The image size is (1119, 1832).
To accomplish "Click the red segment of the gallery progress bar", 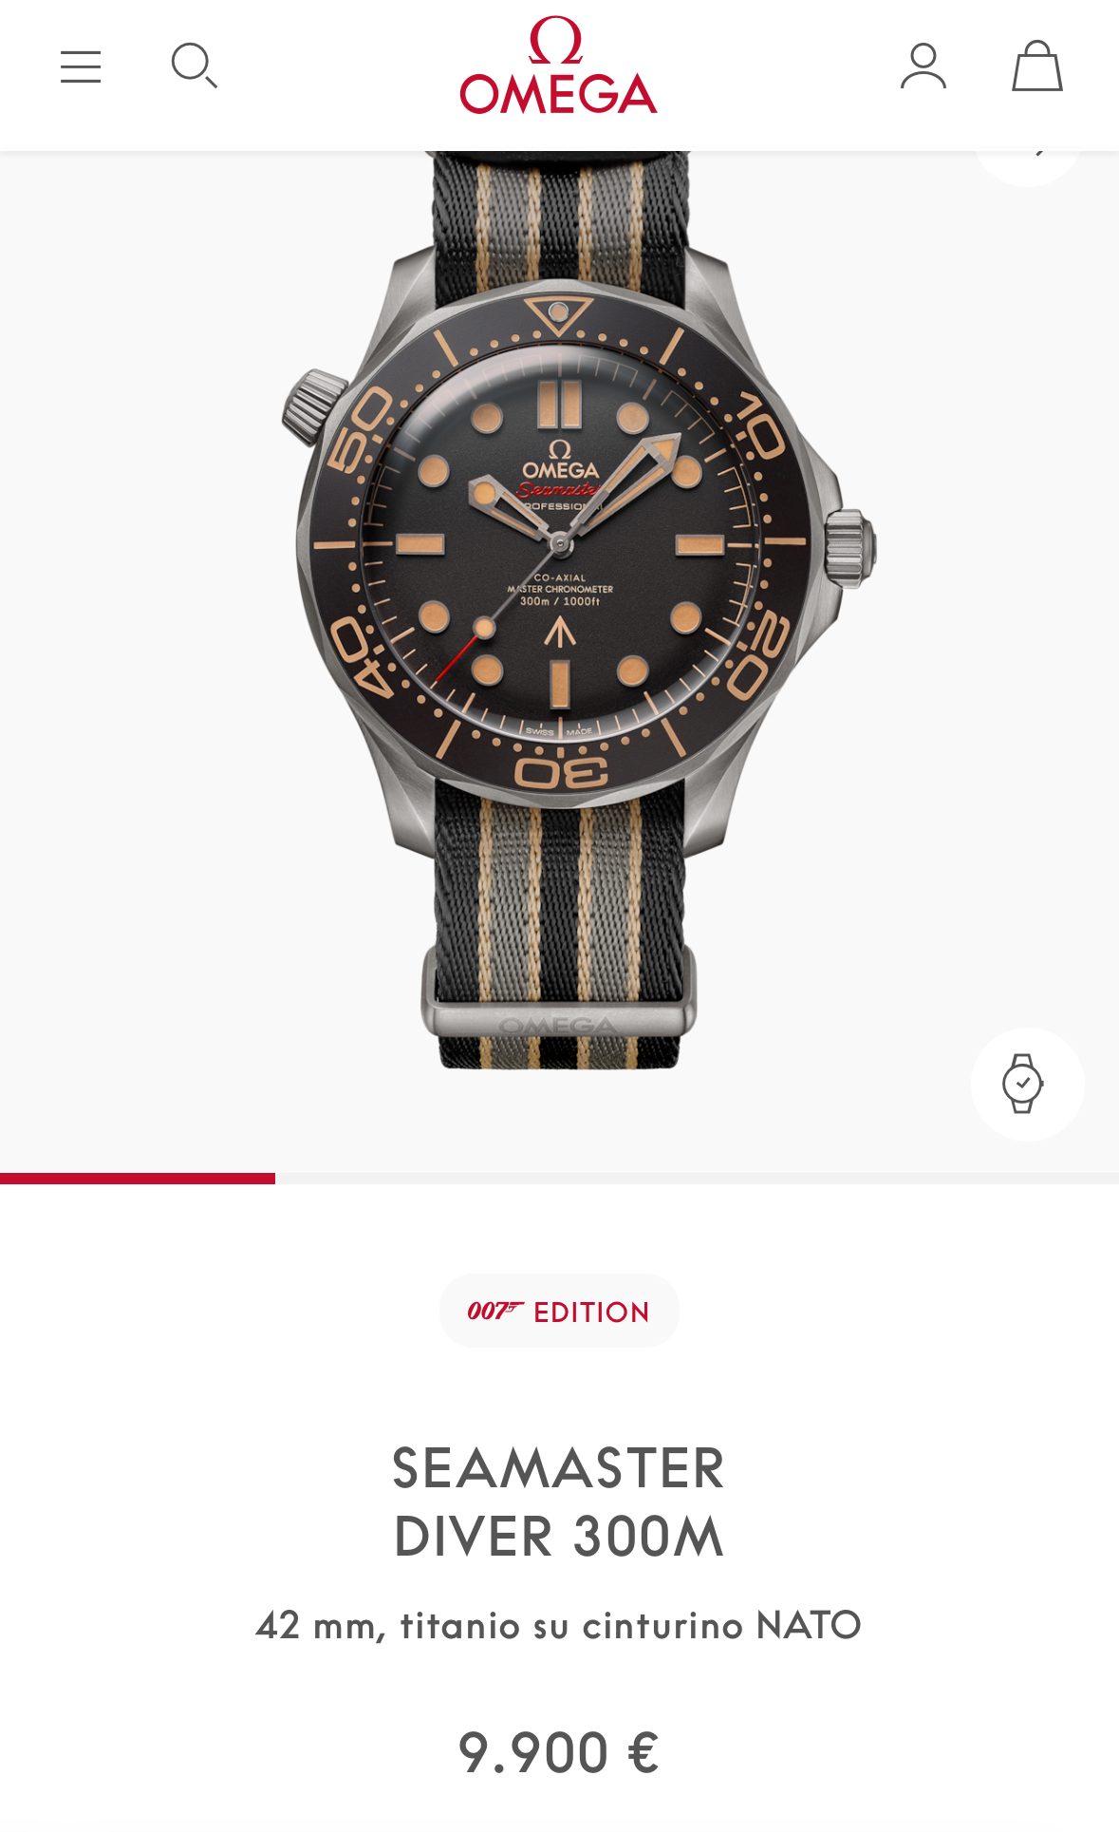I will pos(138,1179).
